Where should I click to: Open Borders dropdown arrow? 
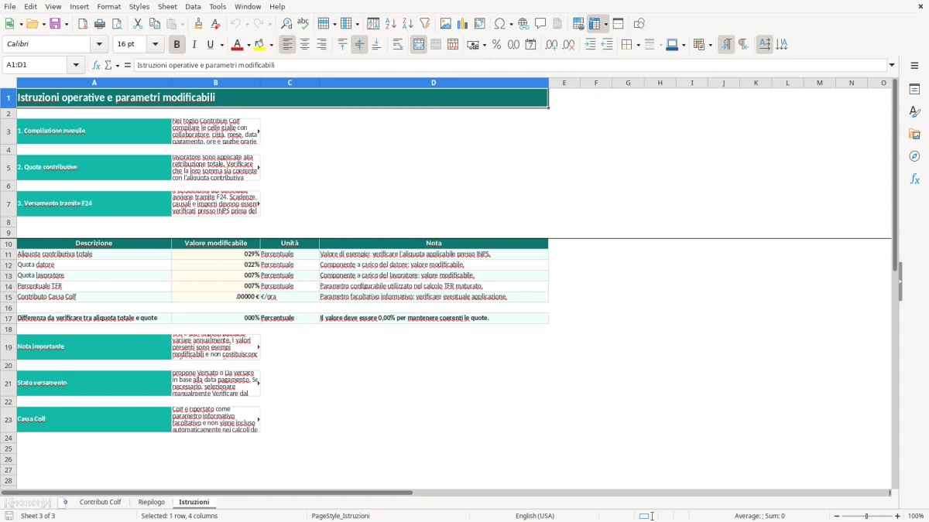click(637, 45)
